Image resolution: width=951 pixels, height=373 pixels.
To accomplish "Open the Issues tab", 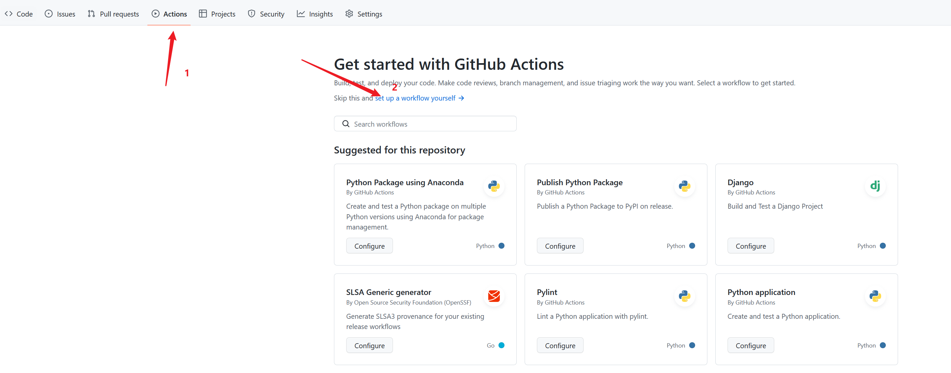I will [60, 14].
